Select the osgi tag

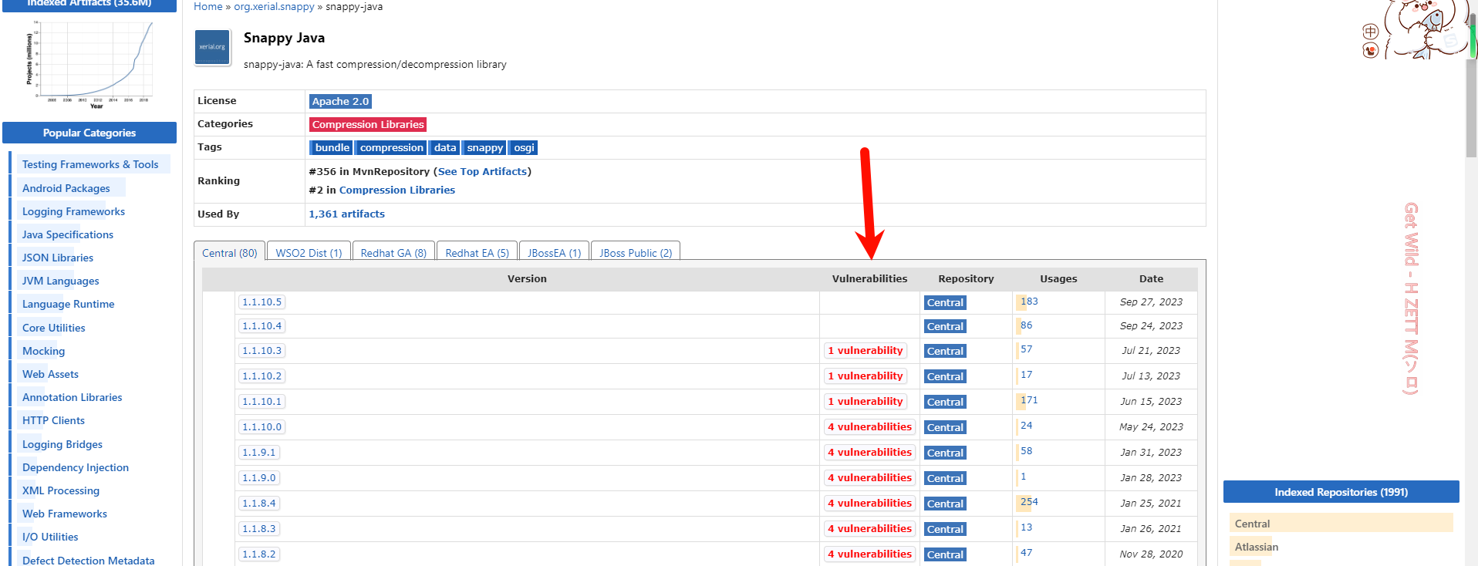(x=524, y=147)
